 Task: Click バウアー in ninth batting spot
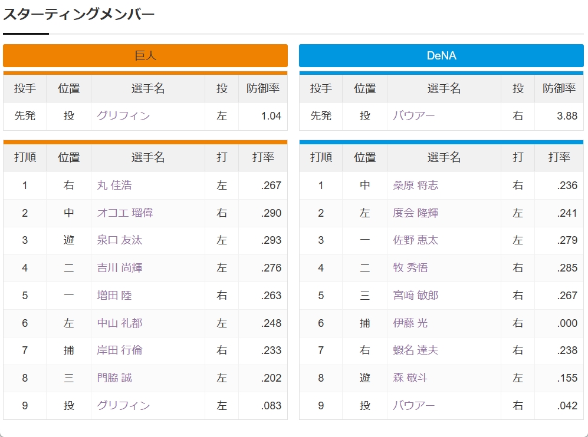[413, 406]
